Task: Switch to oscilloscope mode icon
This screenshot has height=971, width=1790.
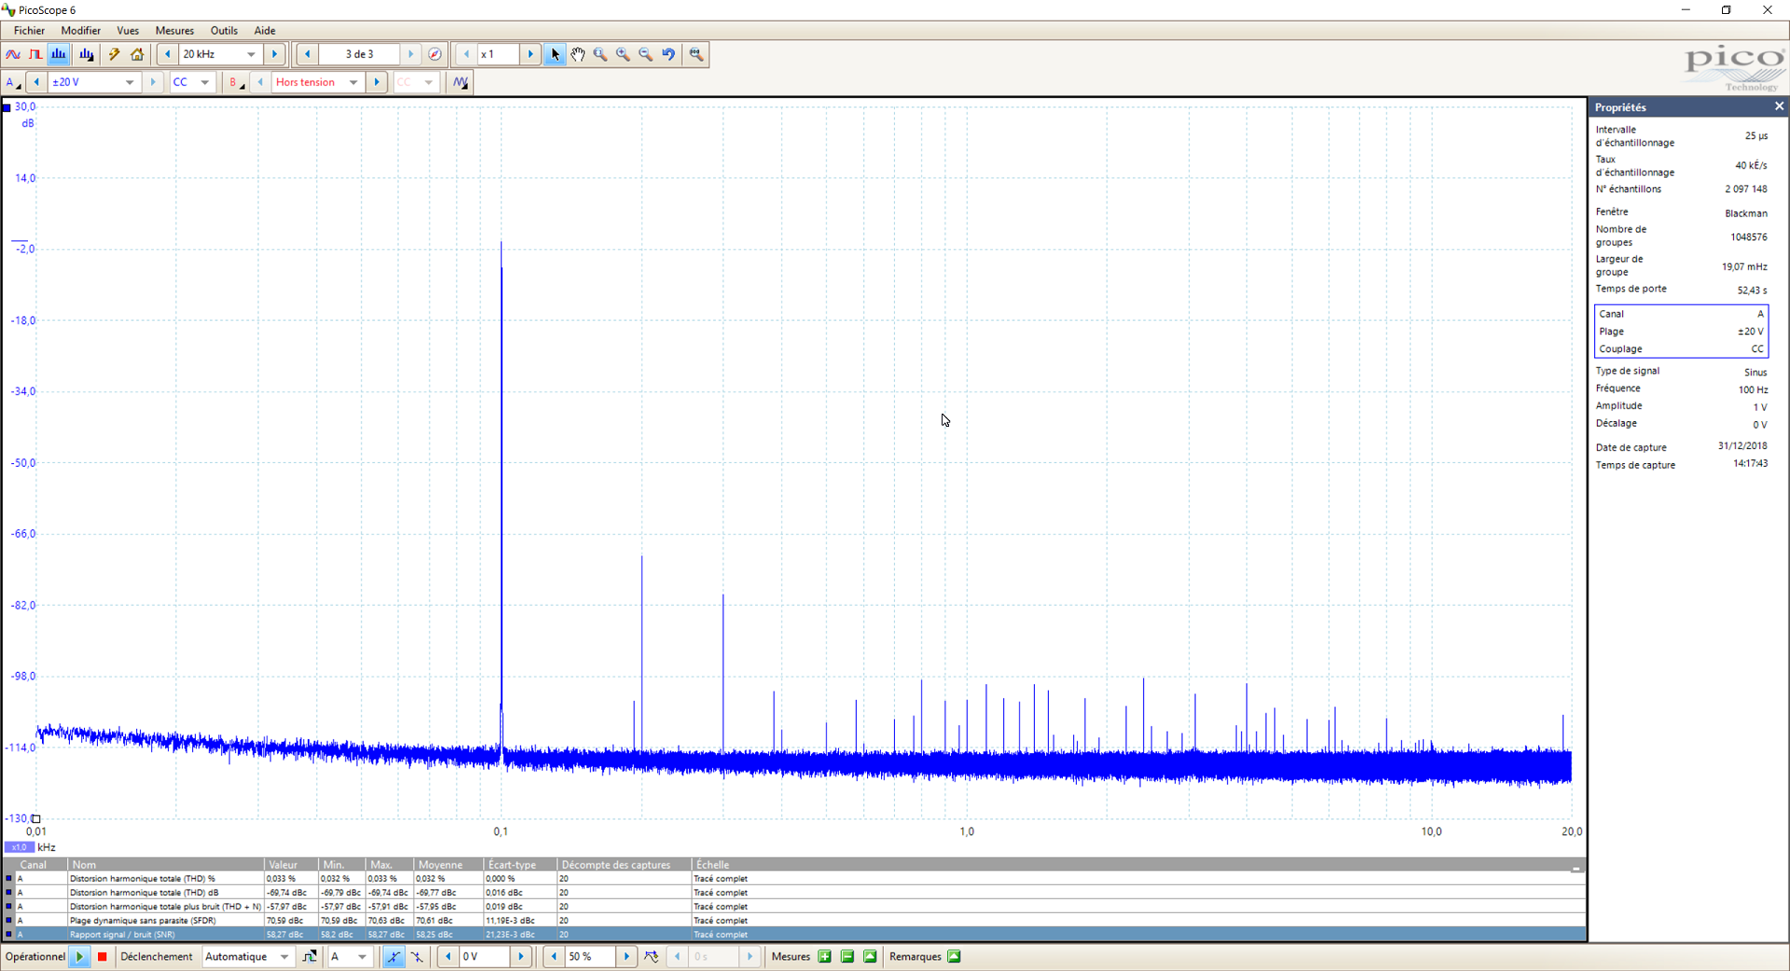Action: tap(13, 54)
